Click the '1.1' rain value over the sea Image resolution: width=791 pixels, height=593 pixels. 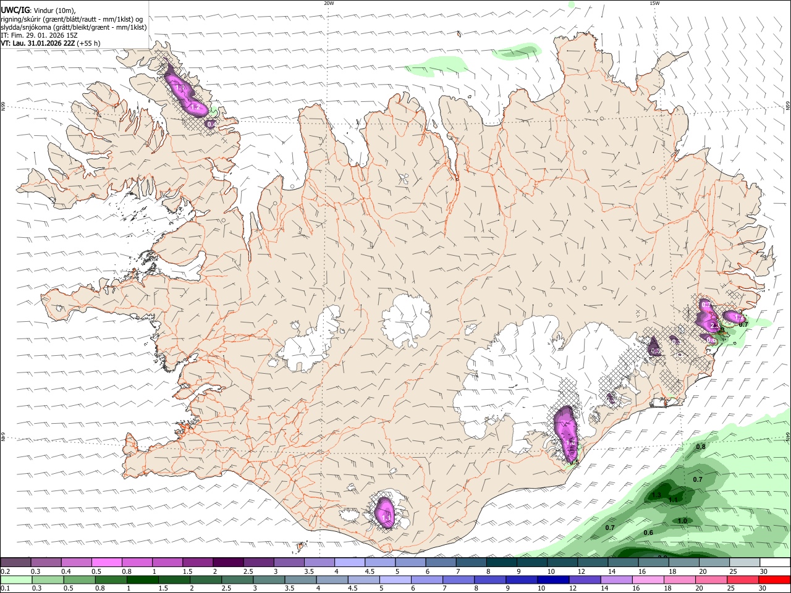coord(673,499)
